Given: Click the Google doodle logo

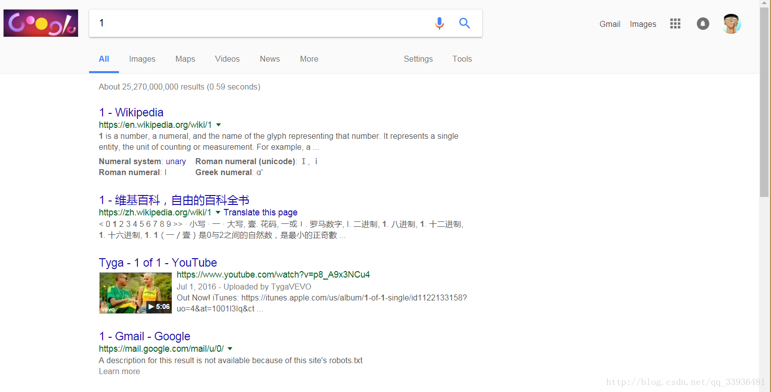Looking at the screenshot, I should coord(41,23).
